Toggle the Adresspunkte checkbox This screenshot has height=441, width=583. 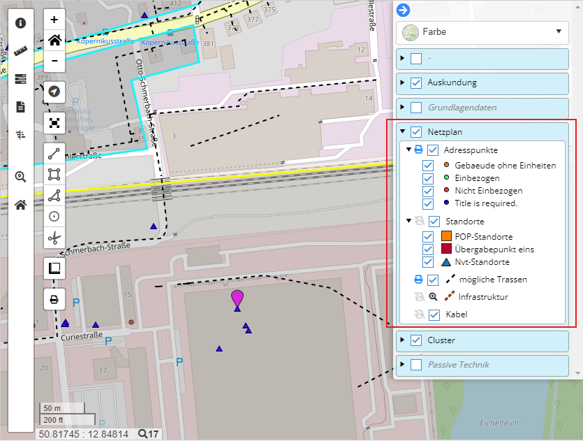tap(433, 150)
